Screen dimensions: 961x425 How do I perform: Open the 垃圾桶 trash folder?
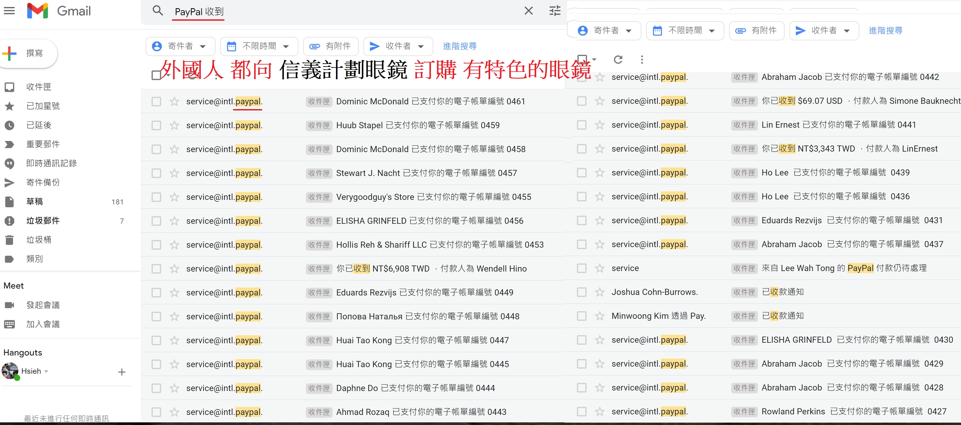[39, 240]
